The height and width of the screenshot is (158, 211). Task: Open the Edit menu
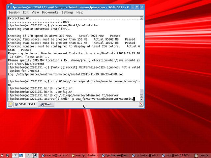pyautogui.click(x=25, y=13)
